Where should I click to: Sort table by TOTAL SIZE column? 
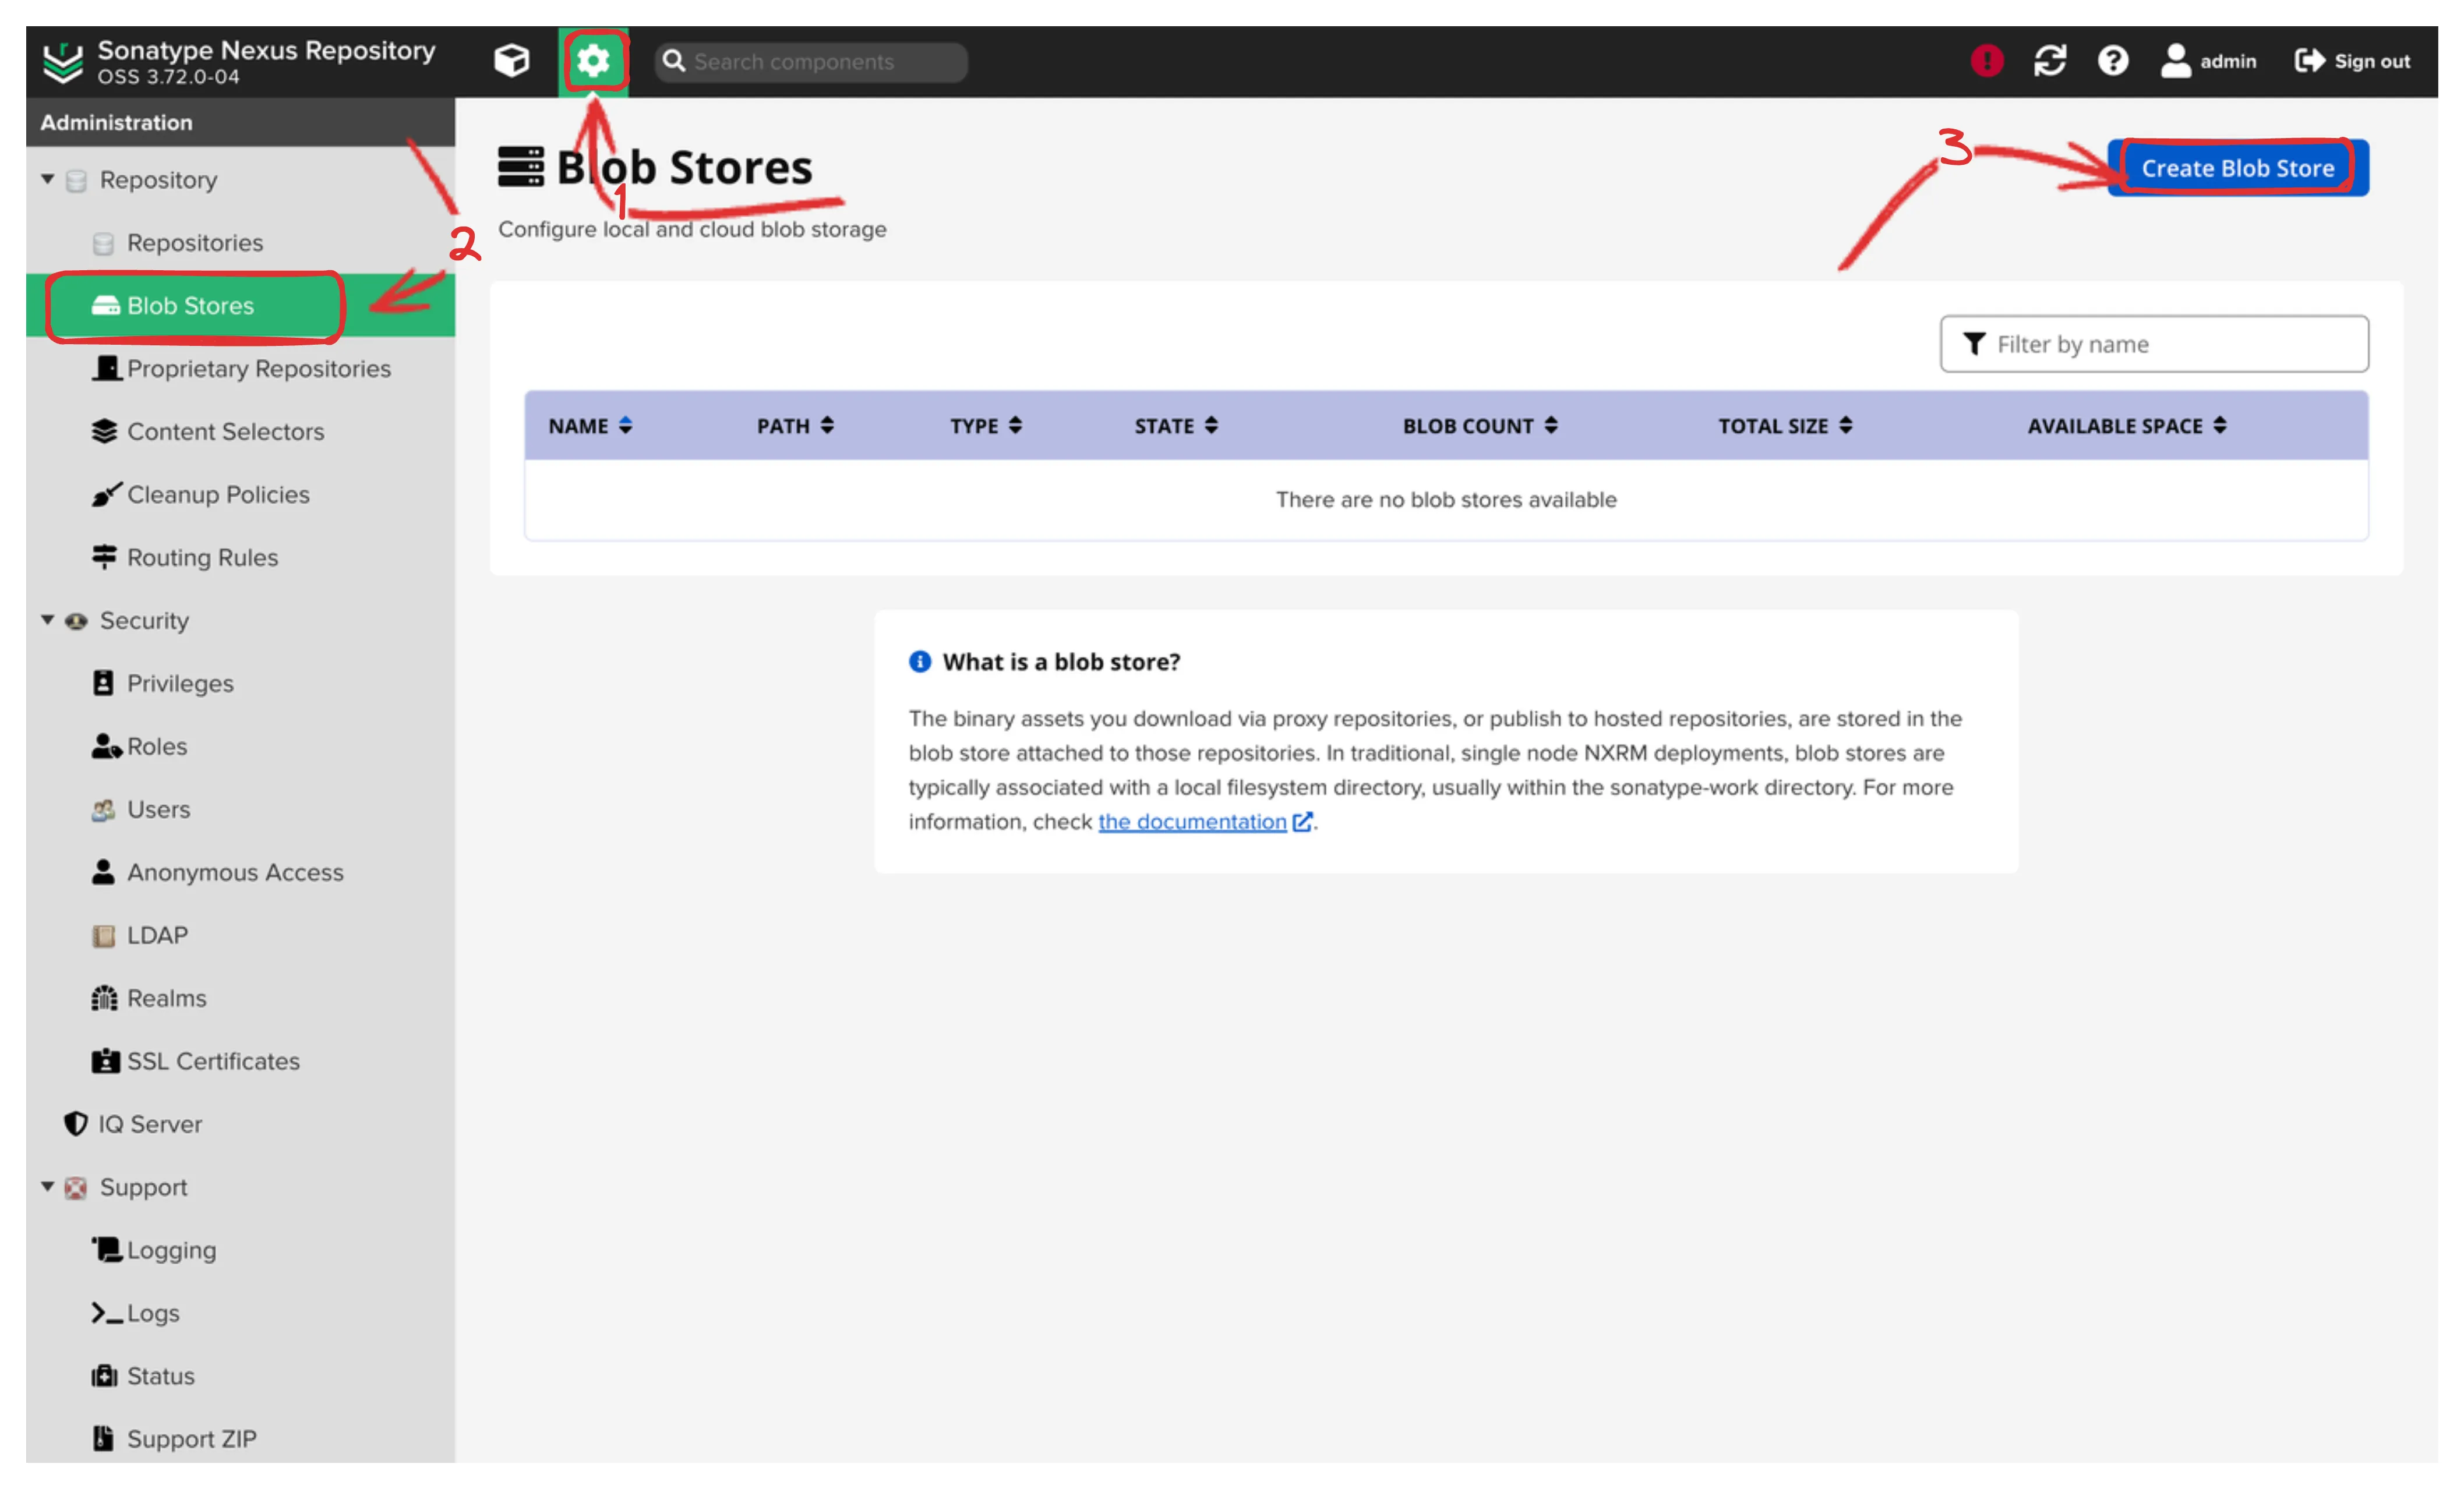pyautogui.click(x=1785, y=426)
